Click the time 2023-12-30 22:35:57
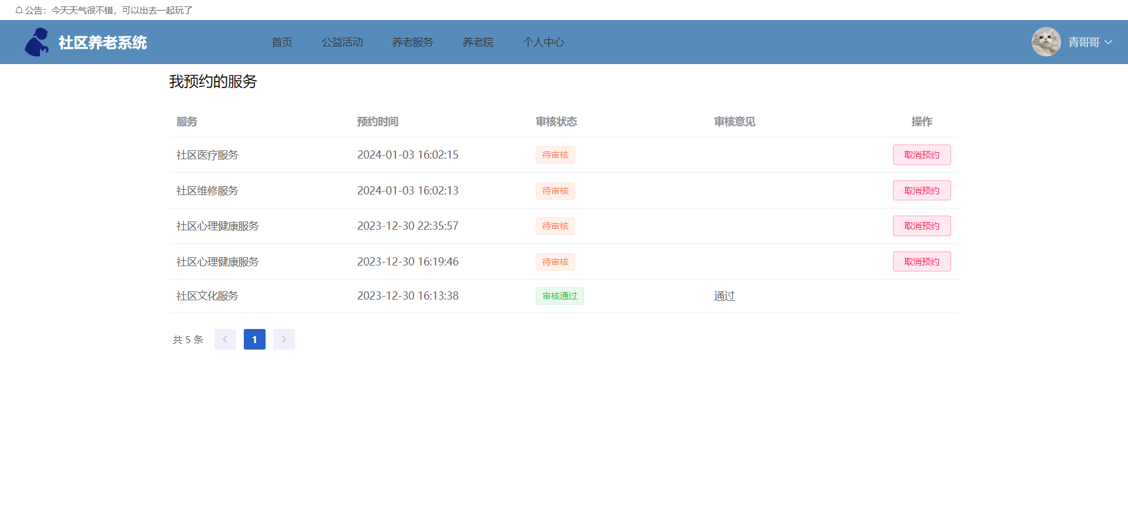 (x=408, y=226)
